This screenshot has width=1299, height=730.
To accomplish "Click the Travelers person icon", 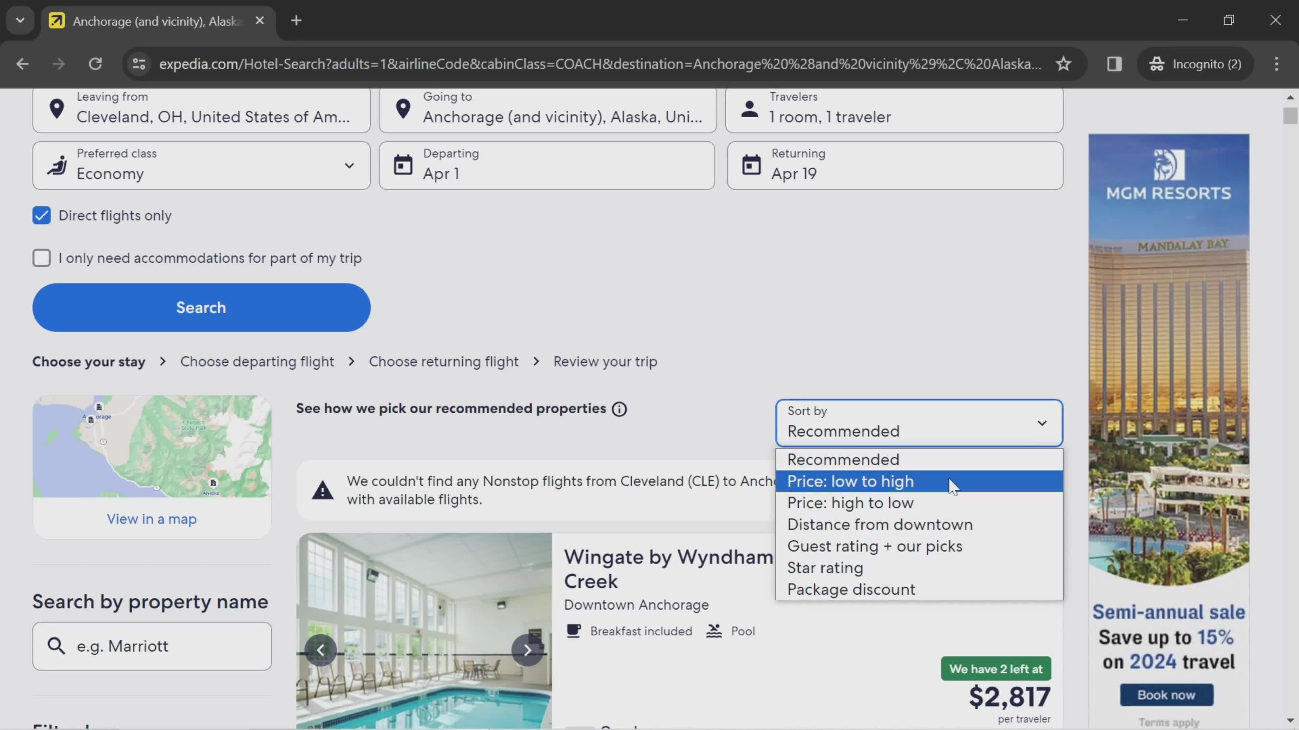I will tap(749, 109).
